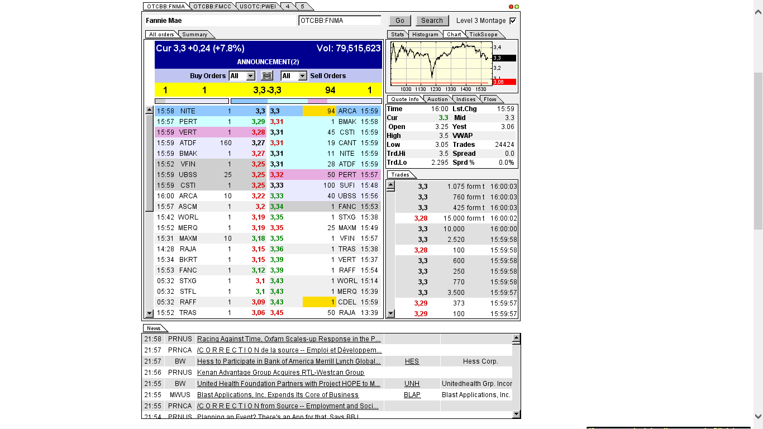Click the OTCBB:FNMA symbol input field

pos(339,19)
